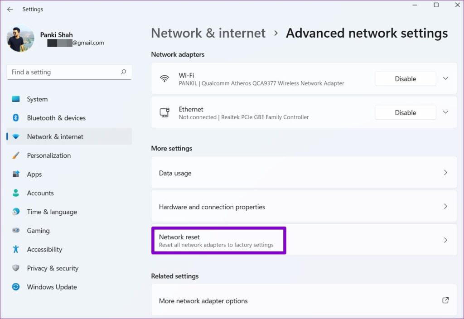
Task: Disable the Wi-Fi adapter
Action: pyautogui.click(x=405, y=78)
